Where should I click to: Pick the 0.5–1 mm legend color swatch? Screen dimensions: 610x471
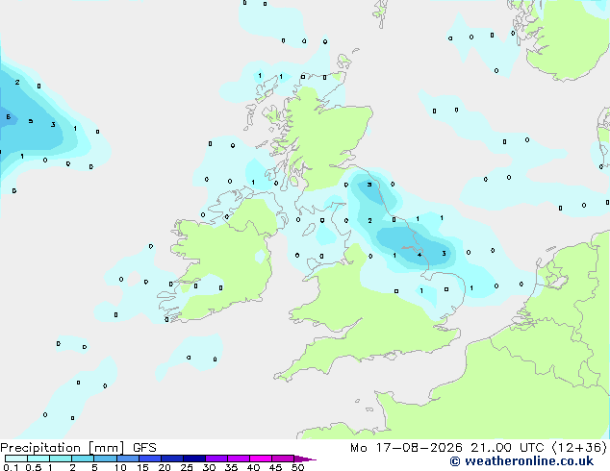tap(38, 459)
